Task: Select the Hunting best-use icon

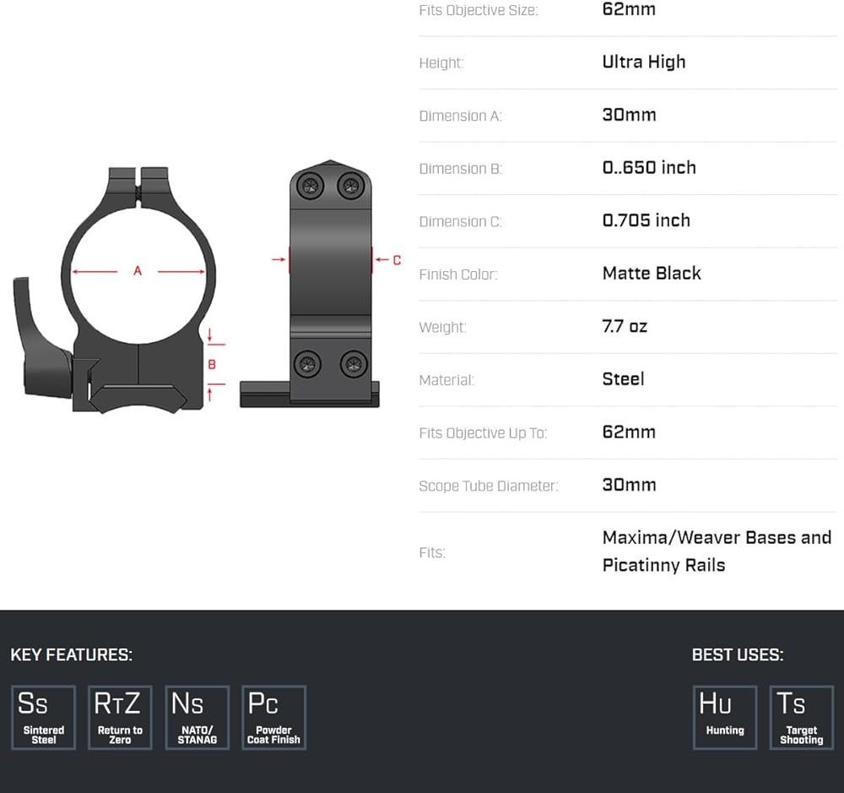Action: coord(724,717)
